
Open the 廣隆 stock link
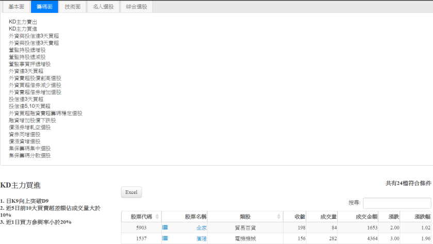click(202, 238)
